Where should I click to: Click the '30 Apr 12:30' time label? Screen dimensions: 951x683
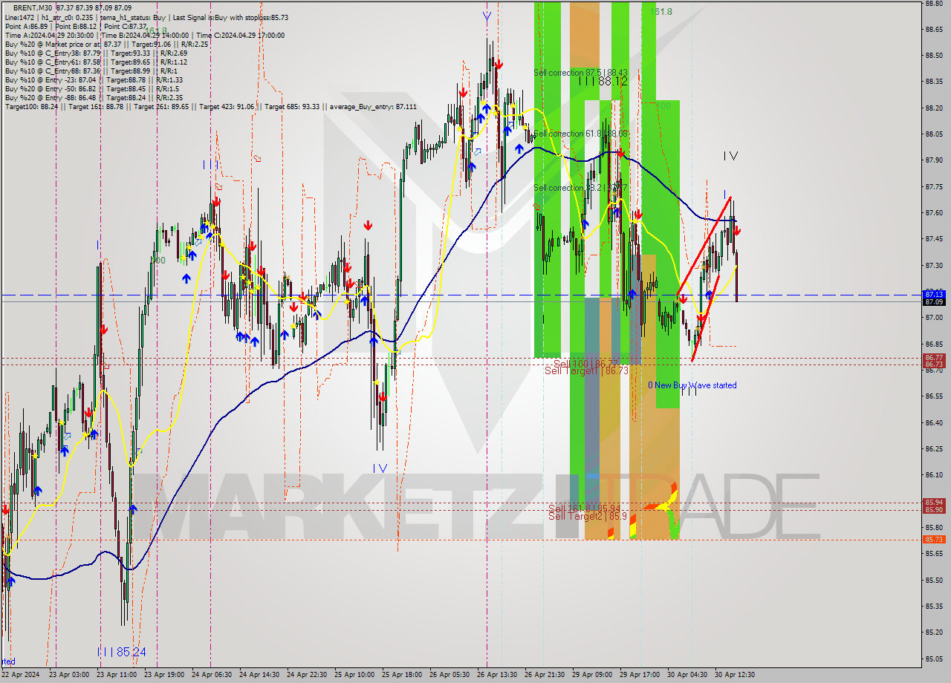pyautogui.click(x=734, y=675)
